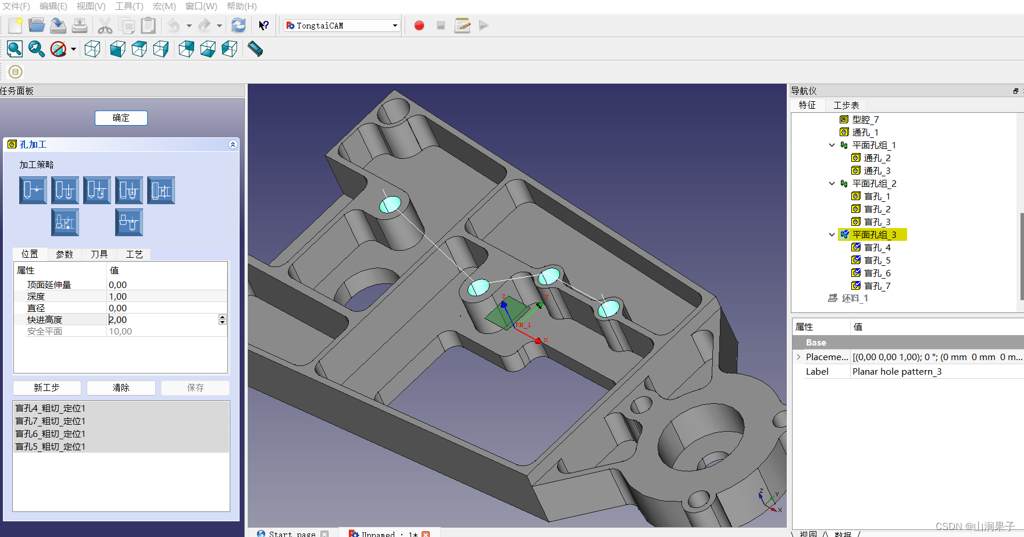Start macro recording with red circle button

[x=419, y=26]
